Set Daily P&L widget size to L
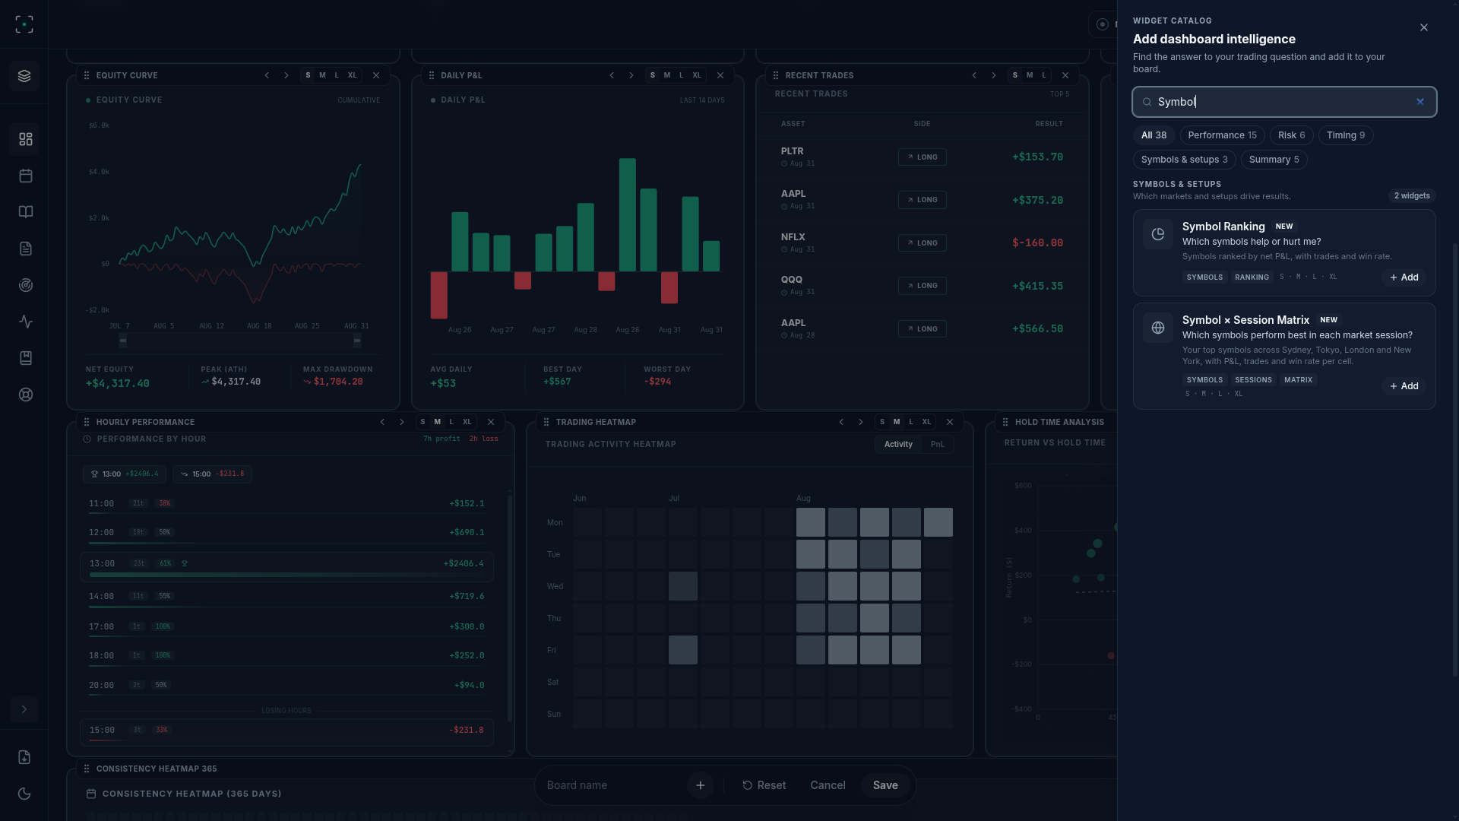Screen dimensions: 1459x821 (682, 75)
